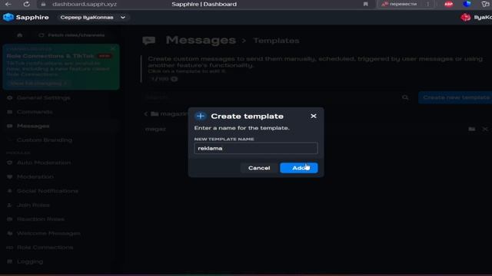Go back with the browser back arrow
The width and height of the screenshot is (492, 276).
tap(8, 4)
